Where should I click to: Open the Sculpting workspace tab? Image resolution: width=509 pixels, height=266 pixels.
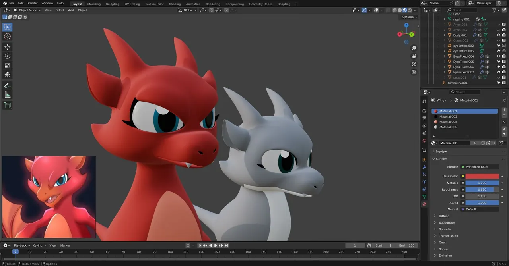point(113,4)
